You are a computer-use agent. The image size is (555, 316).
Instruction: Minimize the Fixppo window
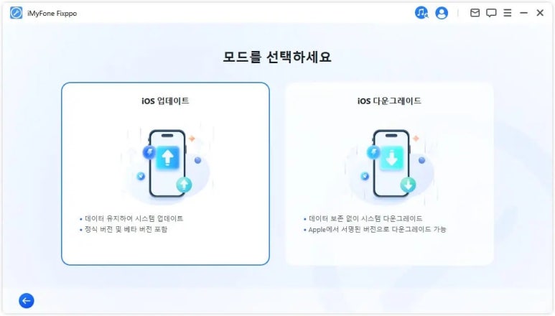click(x=523, y=13)
